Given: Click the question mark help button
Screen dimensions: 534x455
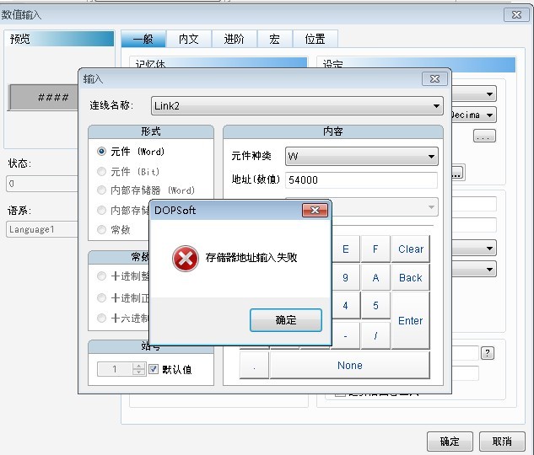Looking at the screenshot, I should pyautogui.click(x=487, y=353).
